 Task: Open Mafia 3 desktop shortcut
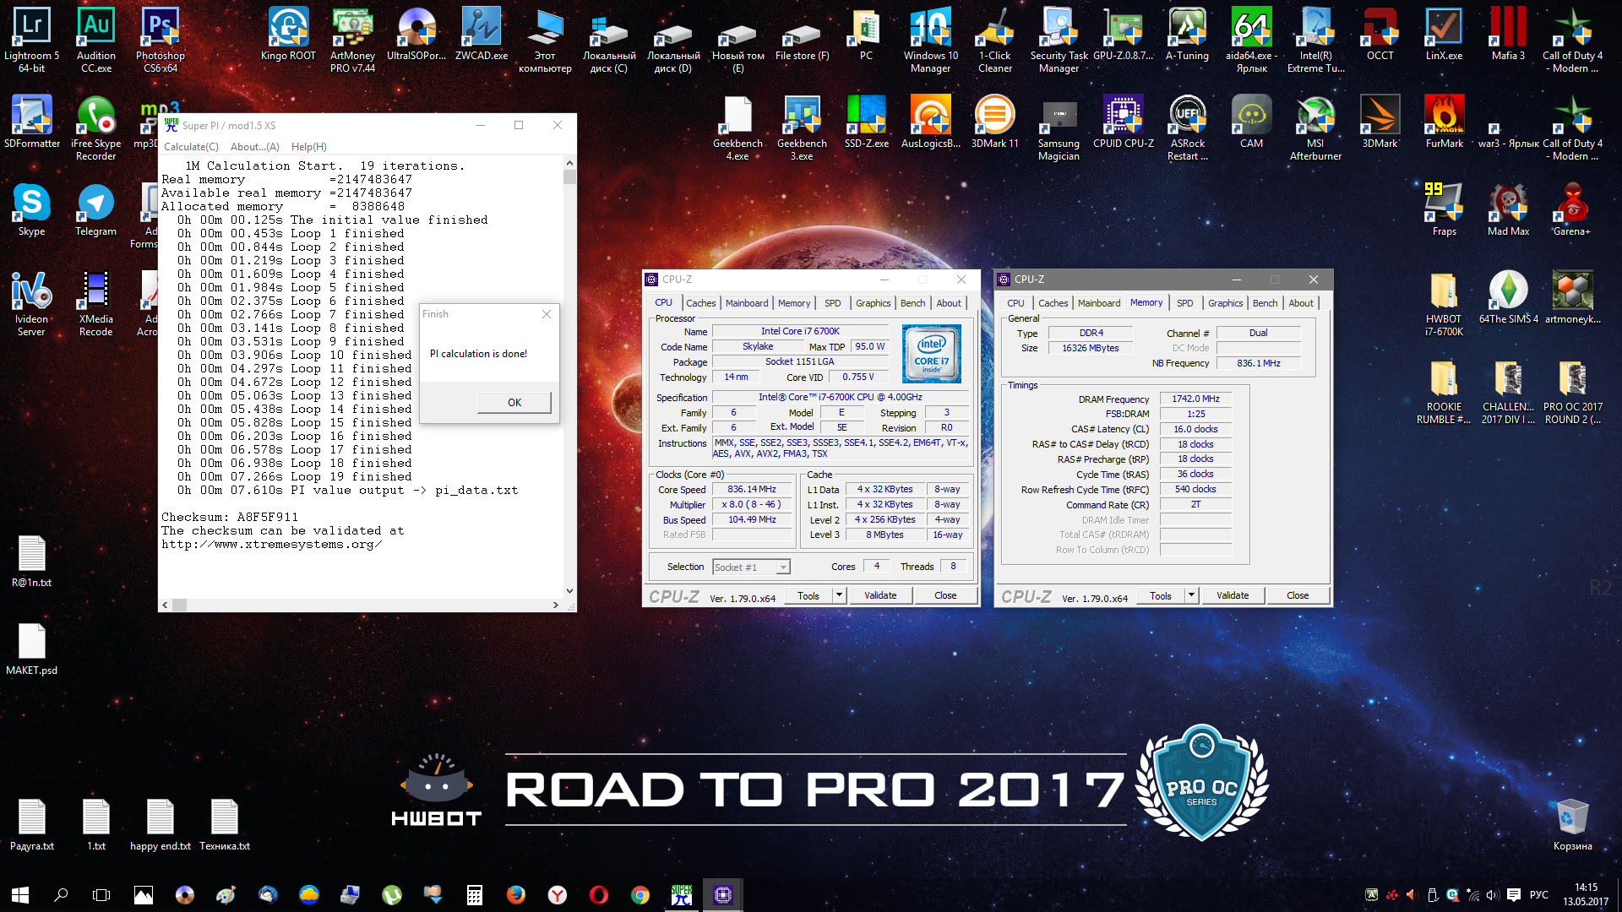tap(1508, 34)
